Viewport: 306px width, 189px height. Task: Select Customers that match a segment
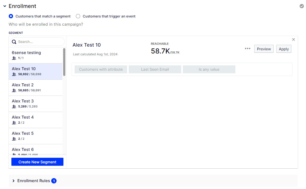click(x=11, y=16)
